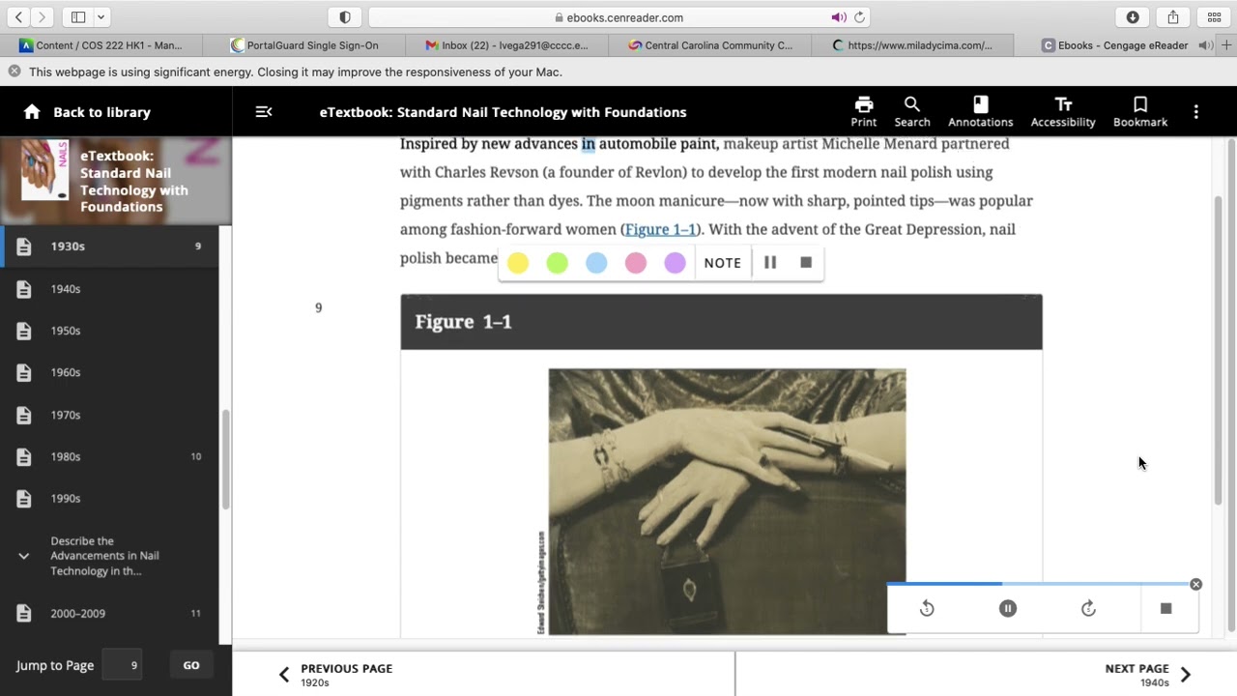
Task: Show Safari downloads
Action: pyautogui.click(x=1133, y=17)
